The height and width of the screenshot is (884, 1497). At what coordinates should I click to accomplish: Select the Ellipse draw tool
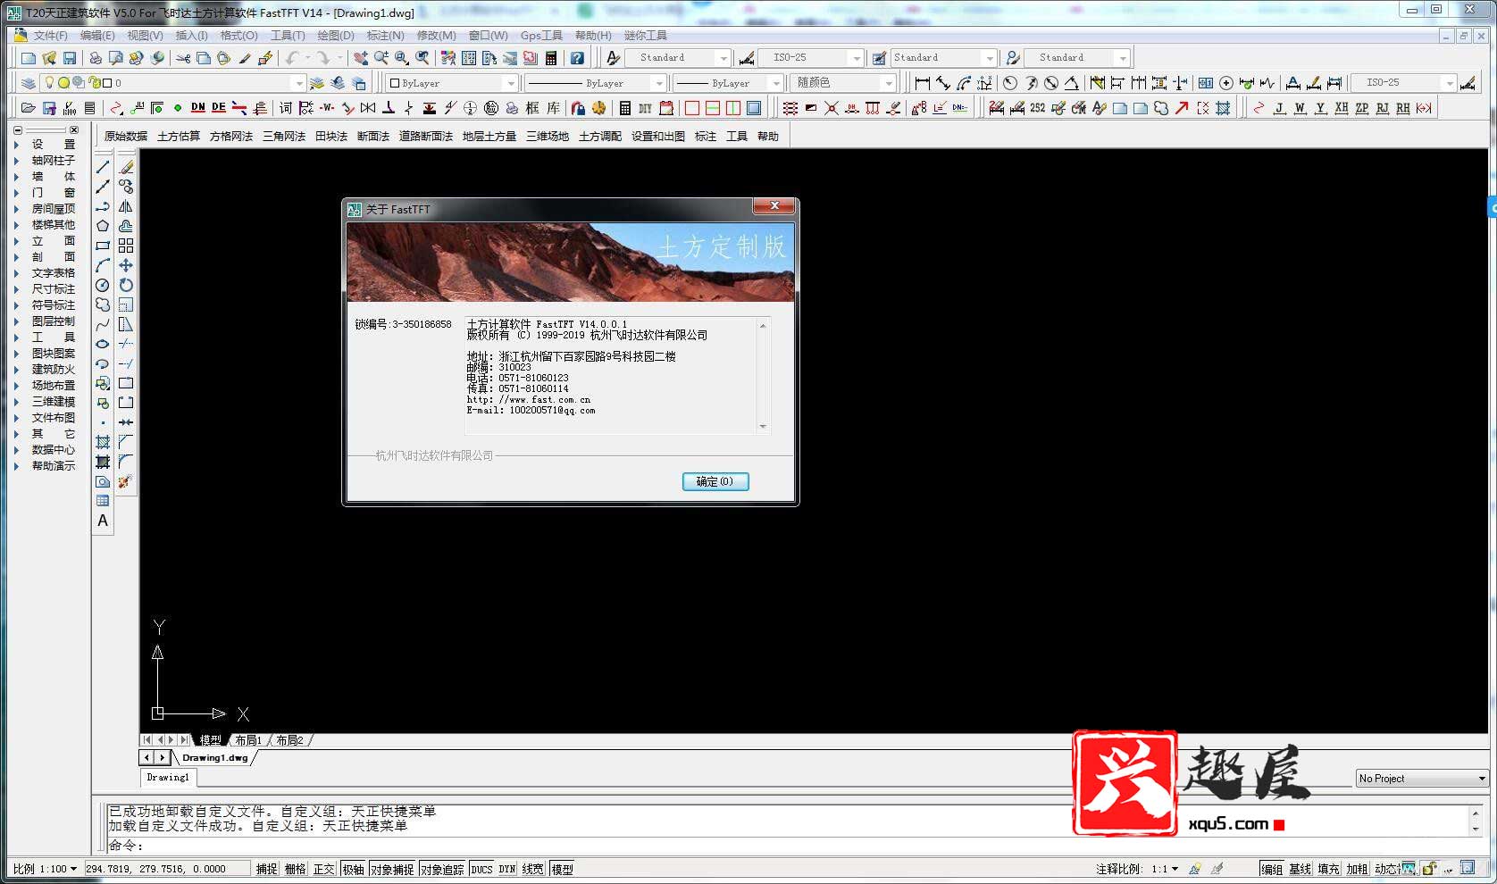(x=103, y=344)
